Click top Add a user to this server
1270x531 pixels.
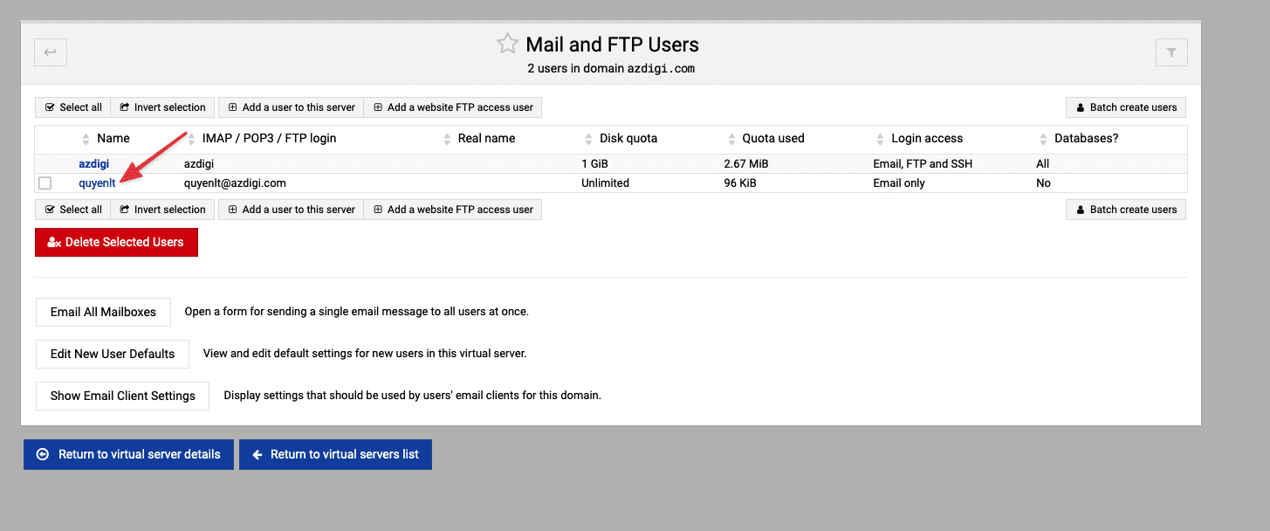point(292,107)
